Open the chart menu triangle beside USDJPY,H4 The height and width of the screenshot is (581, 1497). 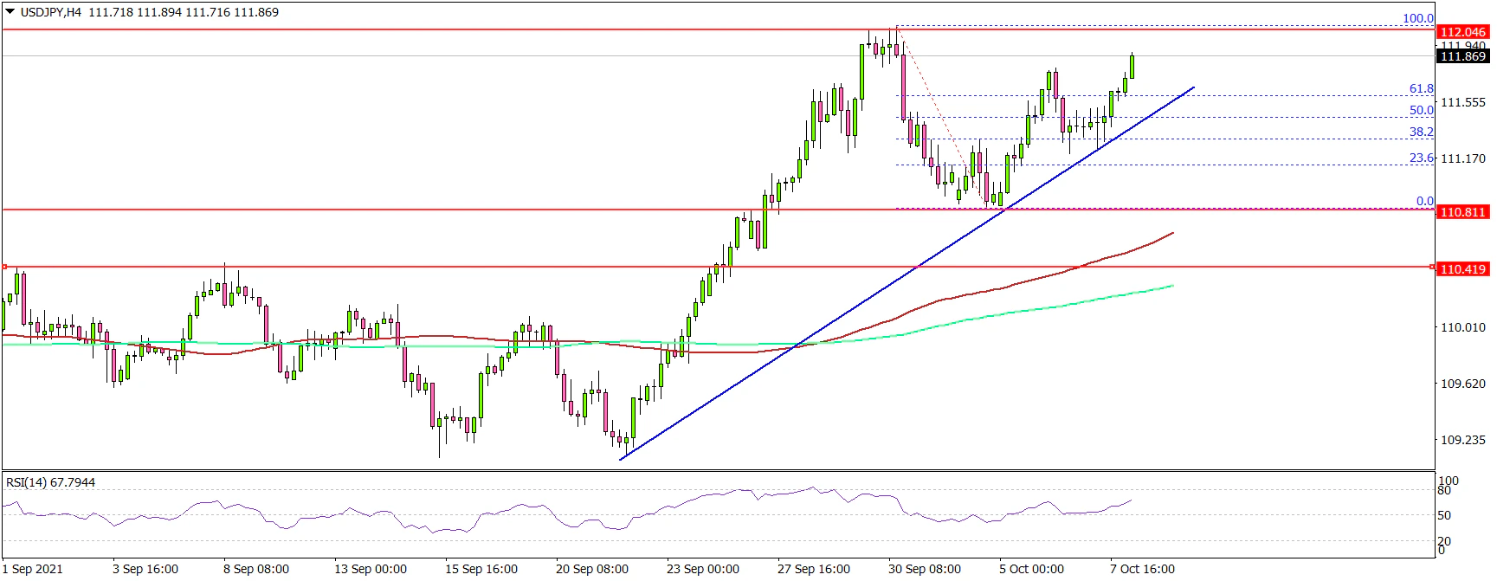click(10, 12)
